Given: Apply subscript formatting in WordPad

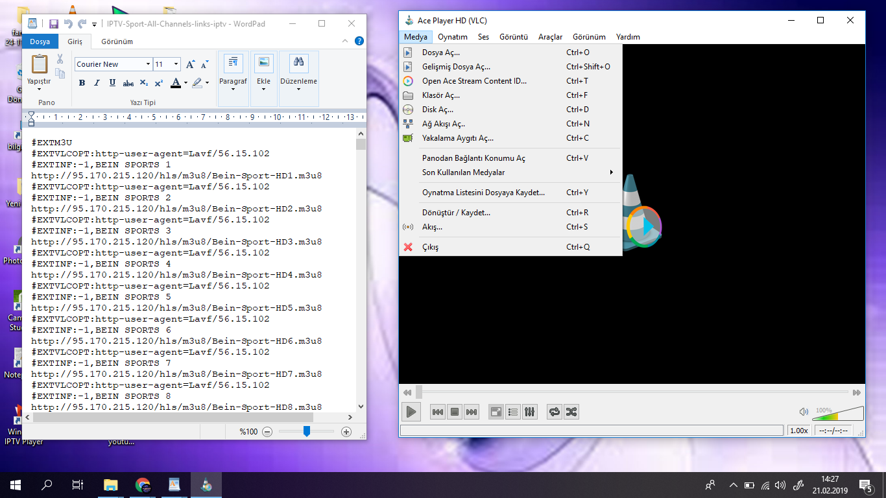Looking at the screenshot, I should coord(144,83).
